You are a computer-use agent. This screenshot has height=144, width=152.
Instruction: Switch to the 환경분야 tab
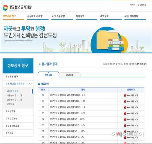pyautogui.click(x=70, y=75)
